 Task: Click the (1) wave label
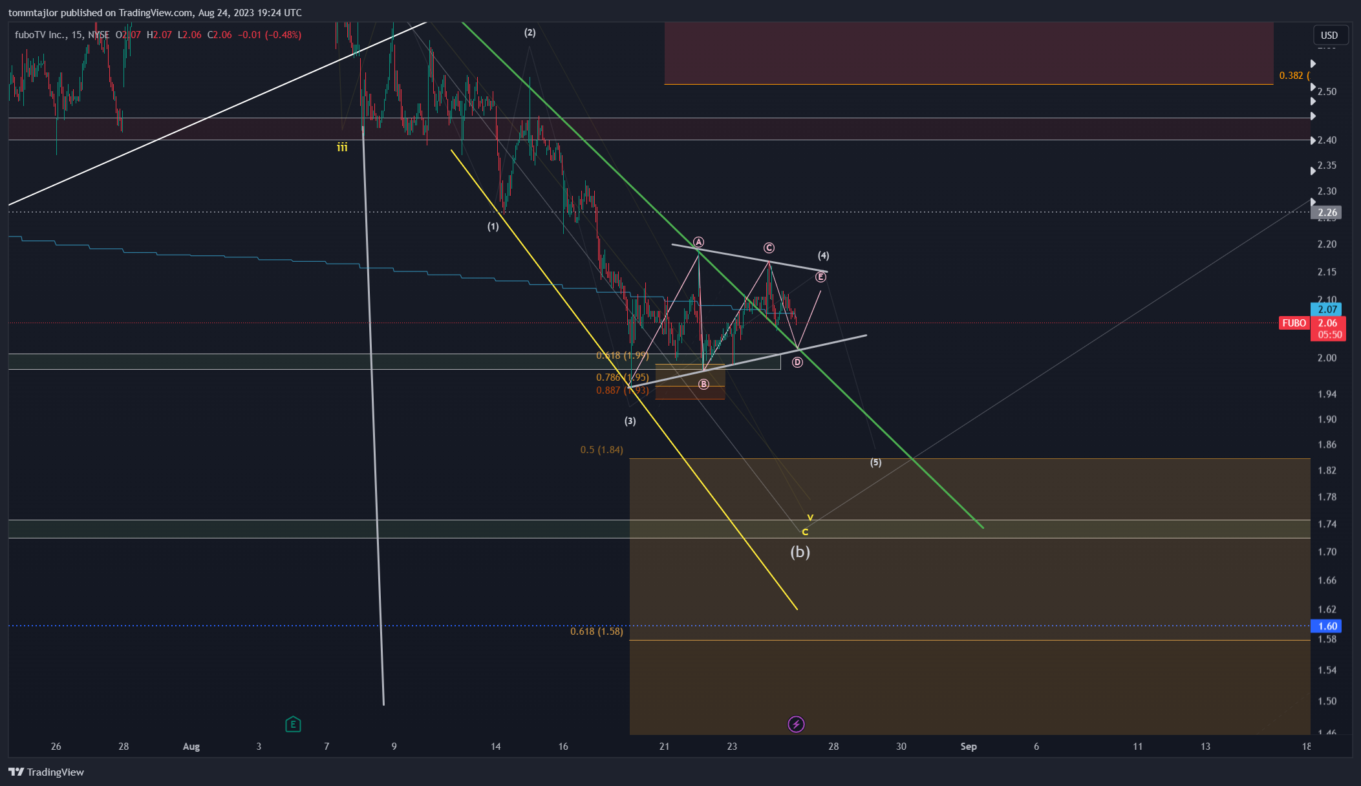pos(493,226)
